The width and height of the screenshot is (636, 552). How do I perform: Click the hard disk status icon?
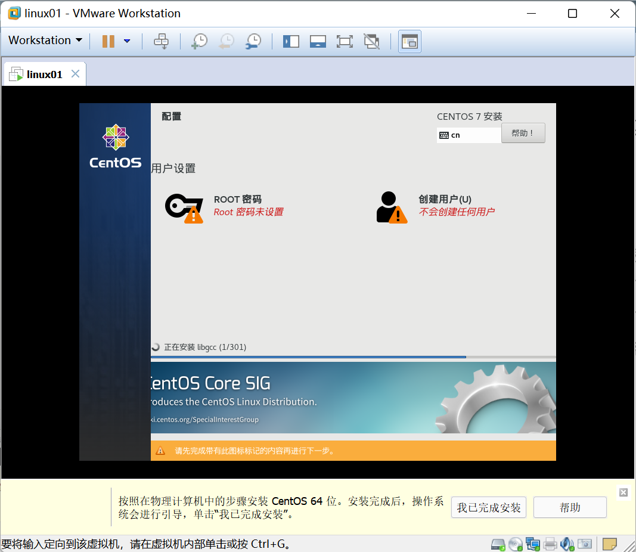(498, 544)
